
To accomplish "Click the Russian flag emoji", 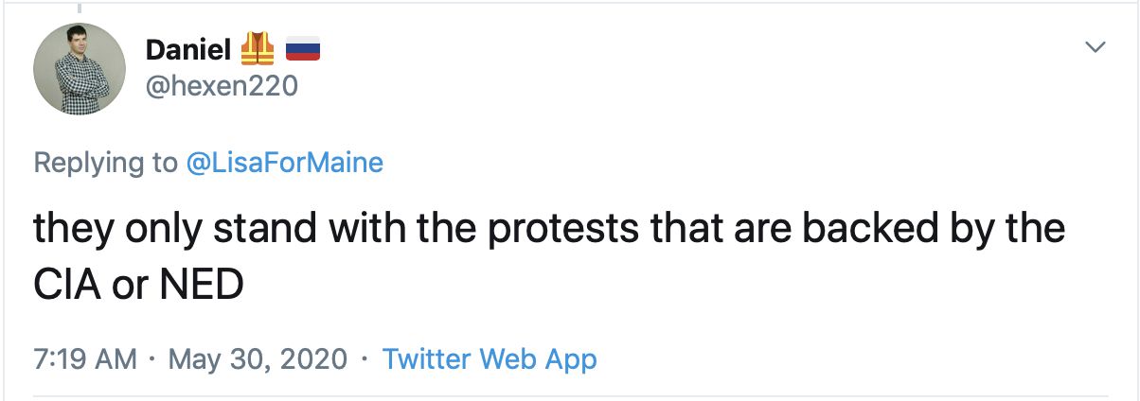I will pos(302,48).
